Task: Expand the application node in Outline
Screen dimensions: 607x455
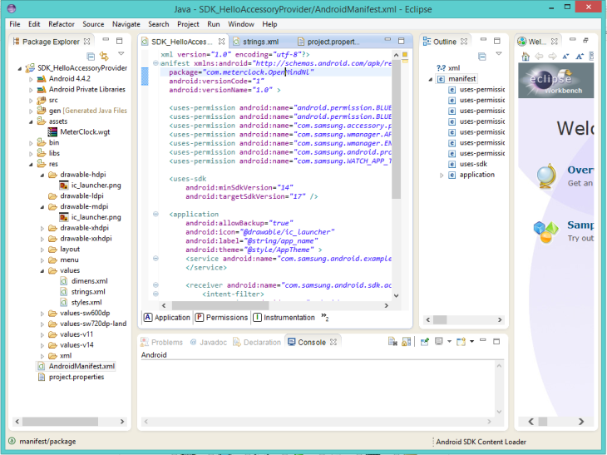Action: pos(442,176)
